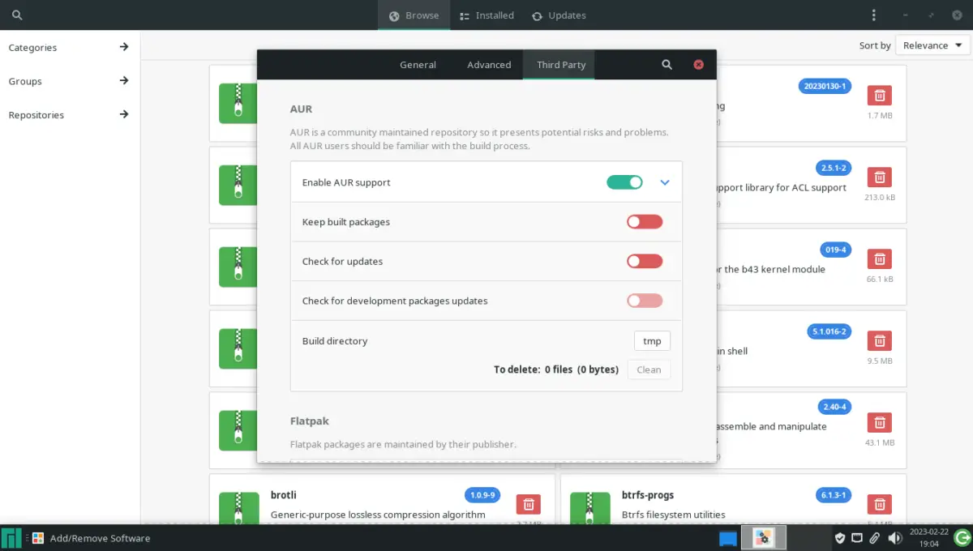Open the Sort by Relevance dropdown
973x551 pixels.
click(x=933, y=45)
